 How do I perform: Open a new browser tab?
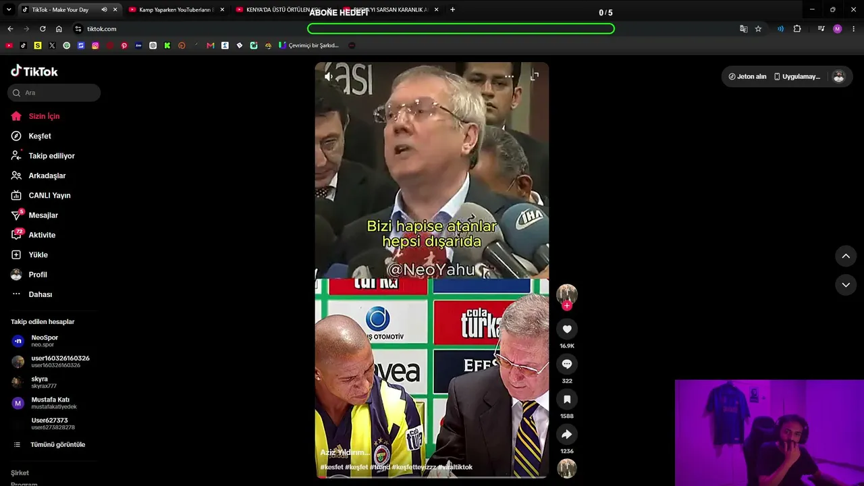coord(452,9)
